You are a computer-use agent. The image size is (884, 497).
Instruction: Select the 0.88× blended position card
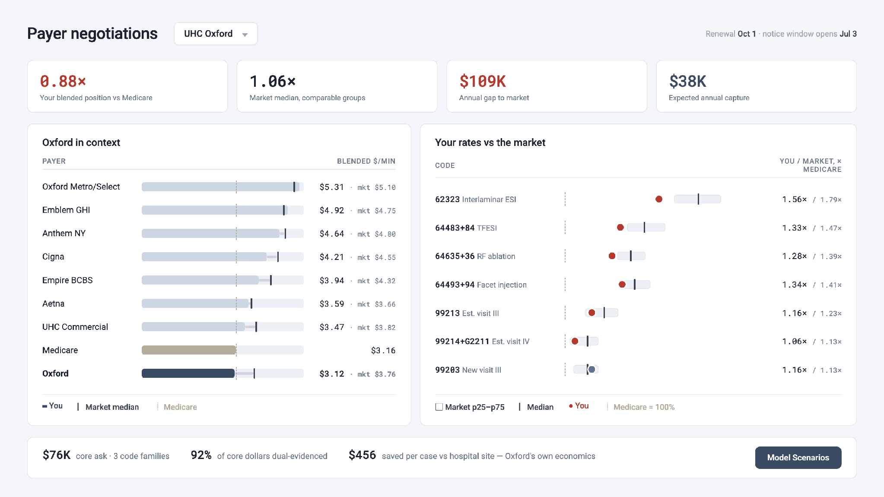(x=127, y=86)
